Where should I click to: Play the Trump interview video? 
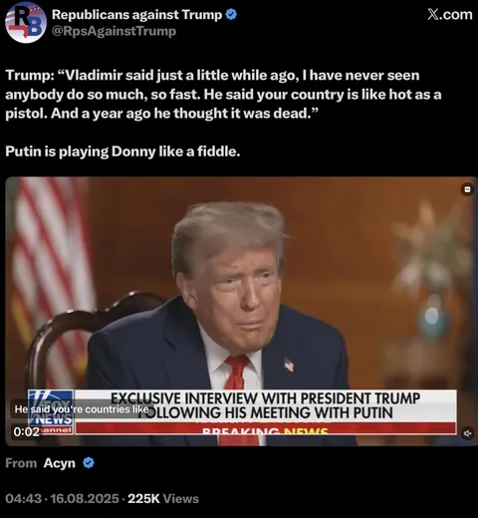pos(241,311)
